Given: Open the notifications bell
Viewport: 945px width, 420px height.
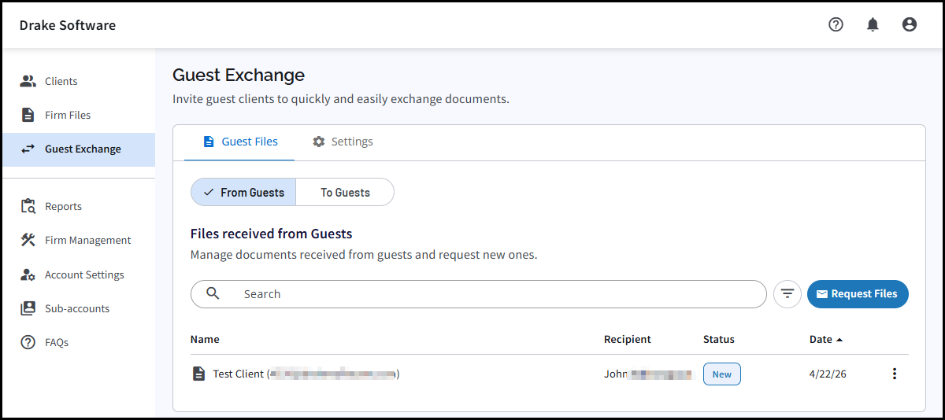Looking at the screenshot, I should click(x=873, y=24).
